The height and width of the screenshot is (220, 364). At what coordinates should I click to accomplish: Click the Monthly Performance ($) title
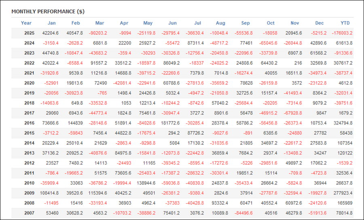point(48,11)
